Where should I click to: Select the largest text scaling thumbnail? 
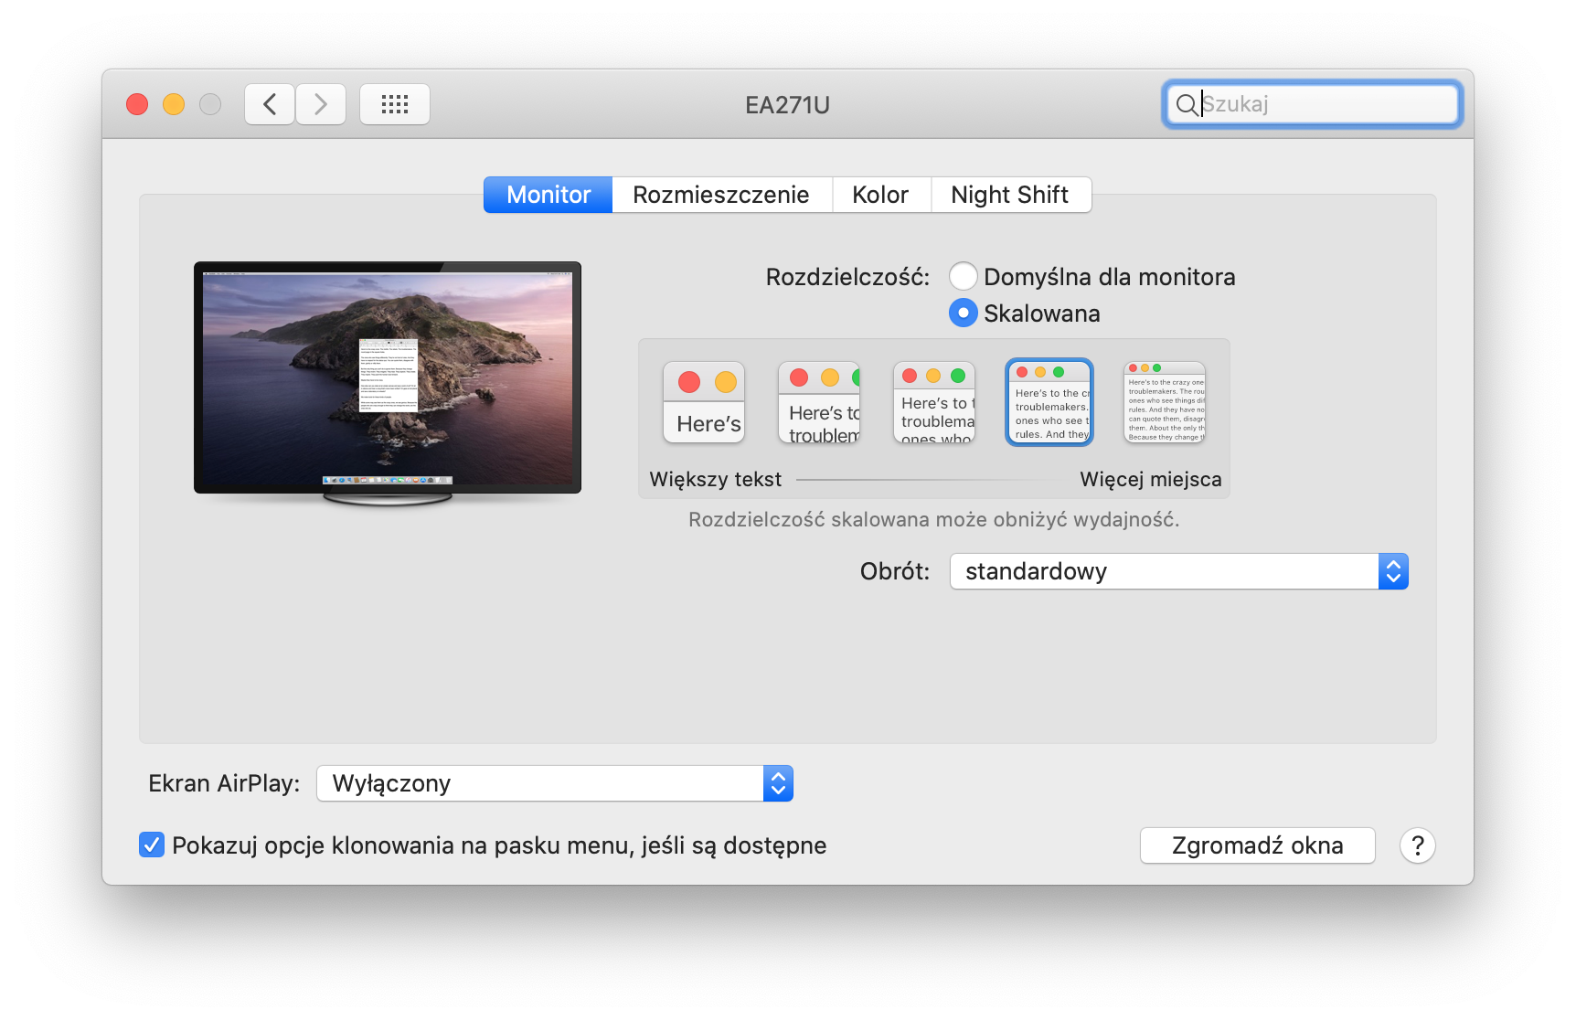[x=704, y=402]
